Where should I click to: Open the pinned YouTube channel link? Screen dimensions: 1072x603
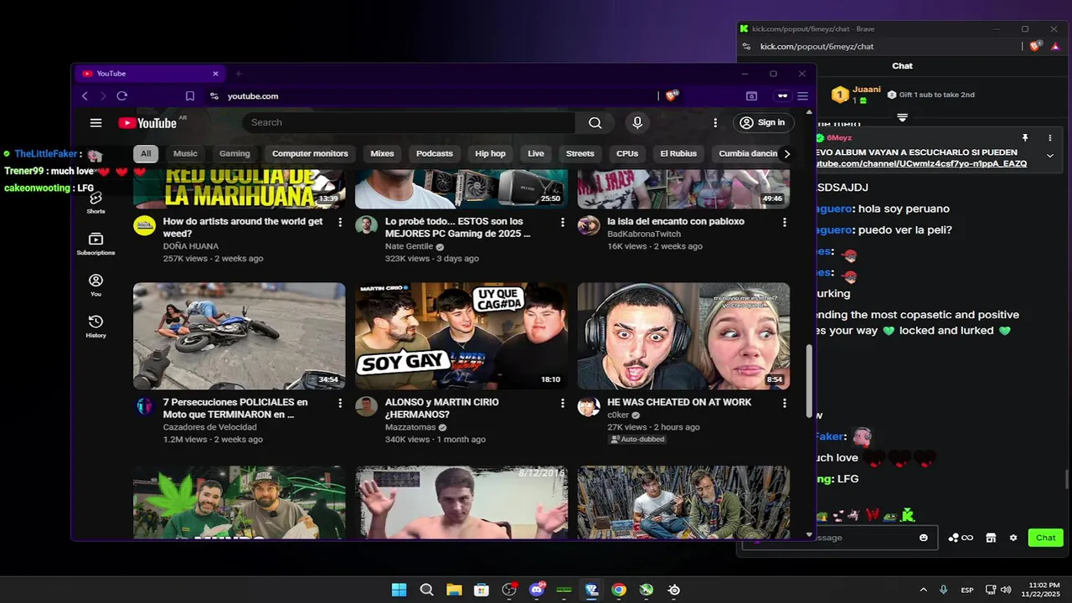pyautogui.click(x=921, y=164)
